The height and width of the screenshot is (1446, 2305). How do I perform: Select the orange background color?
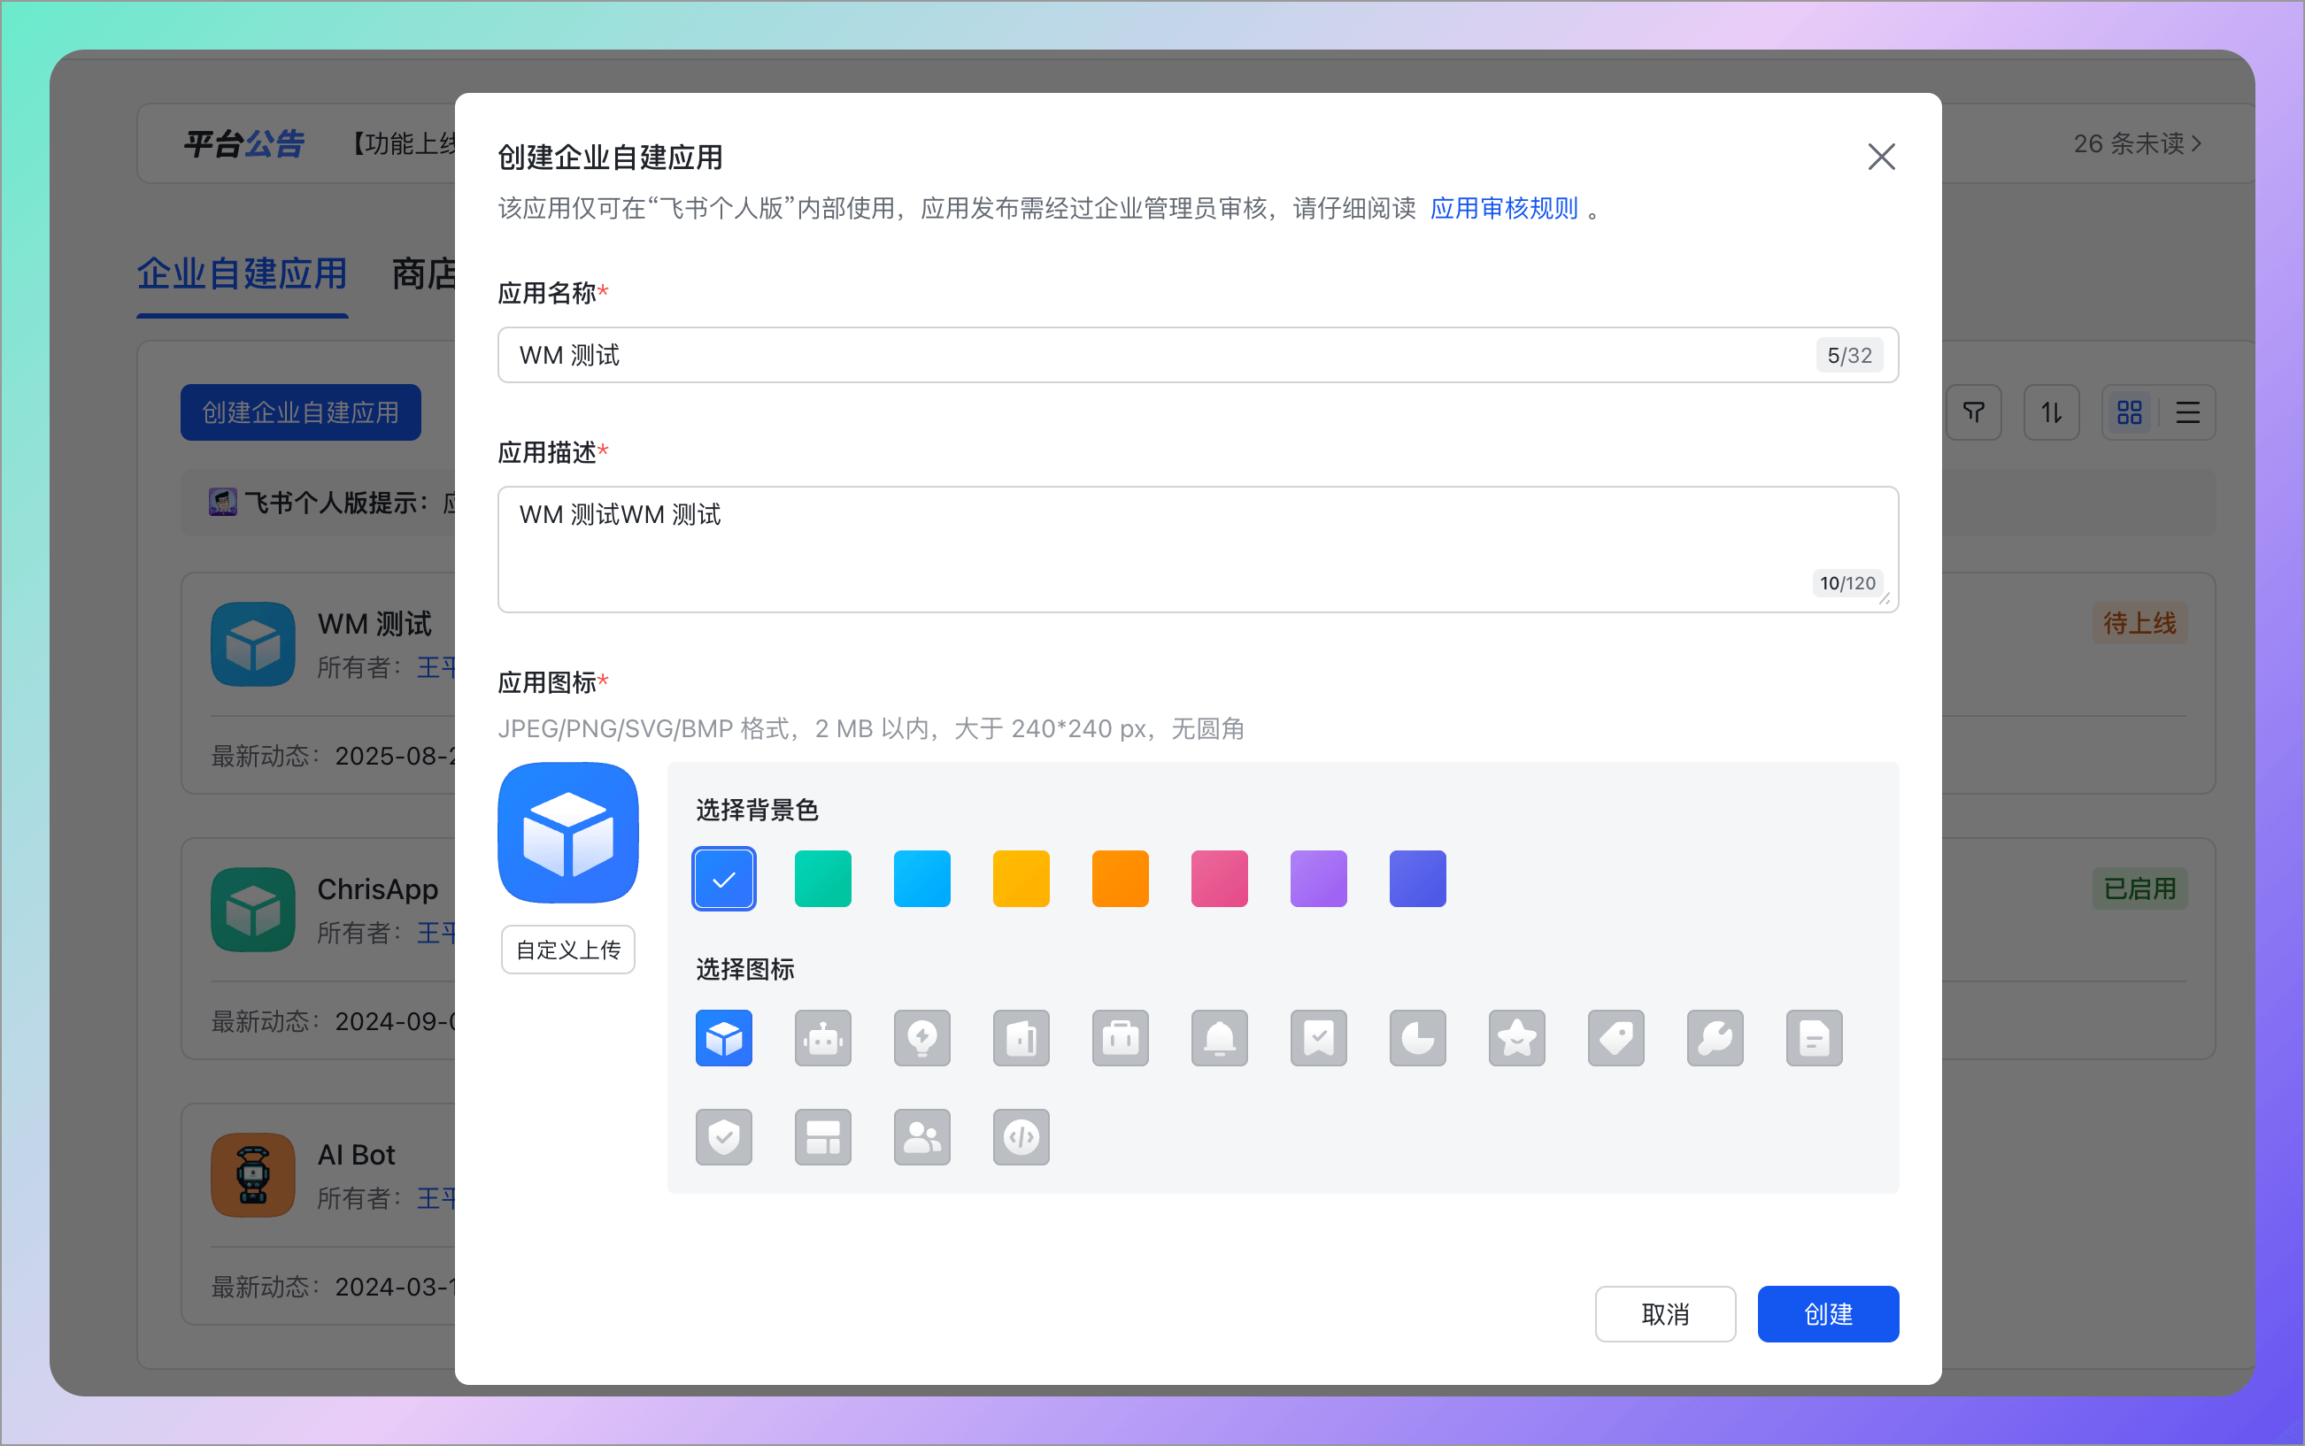(1119, 878)
